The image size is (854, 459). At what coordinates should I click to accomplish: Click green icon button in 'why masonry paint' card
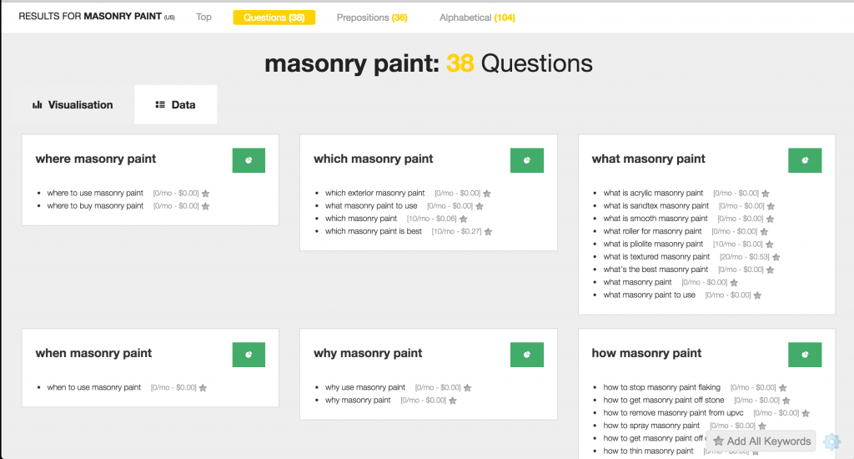(526, 355)
